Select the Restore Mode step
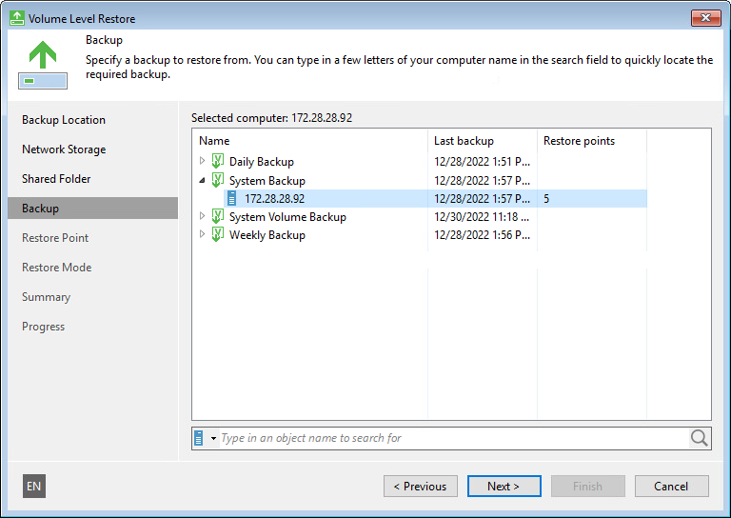Screen dimensions: 731x518 [56, 268]
